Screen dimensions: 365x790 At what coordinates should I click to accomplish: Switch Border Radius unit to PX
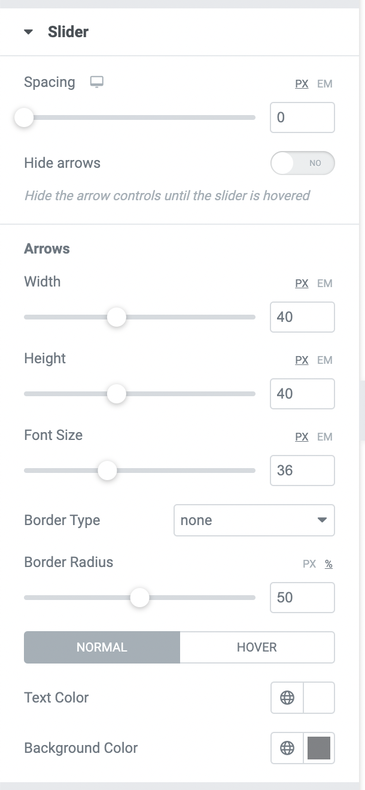coord(309,564)
